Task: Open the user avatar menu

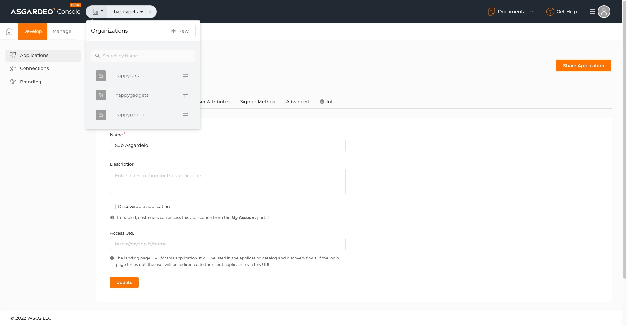Action: point(604,12)
